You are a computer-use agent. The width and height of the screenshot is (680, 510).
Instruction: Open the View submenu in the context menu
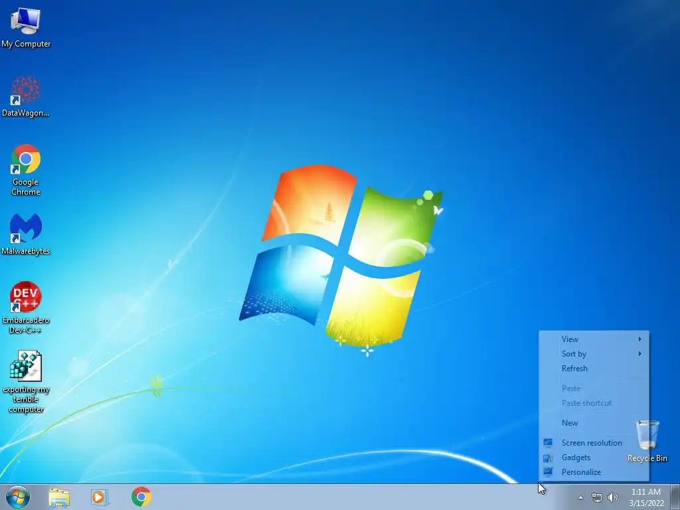[x=594, y=339]
